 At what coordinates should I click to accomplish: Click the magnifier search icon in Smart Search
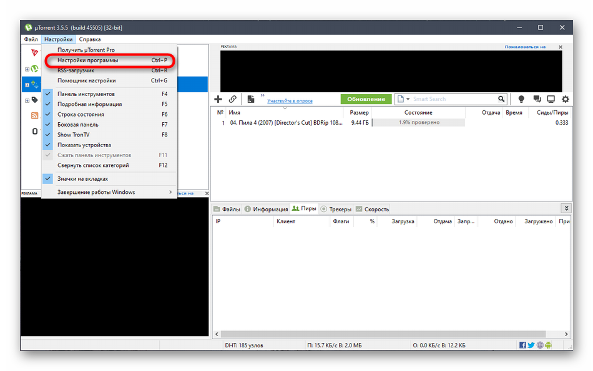(x=501, y=99)
